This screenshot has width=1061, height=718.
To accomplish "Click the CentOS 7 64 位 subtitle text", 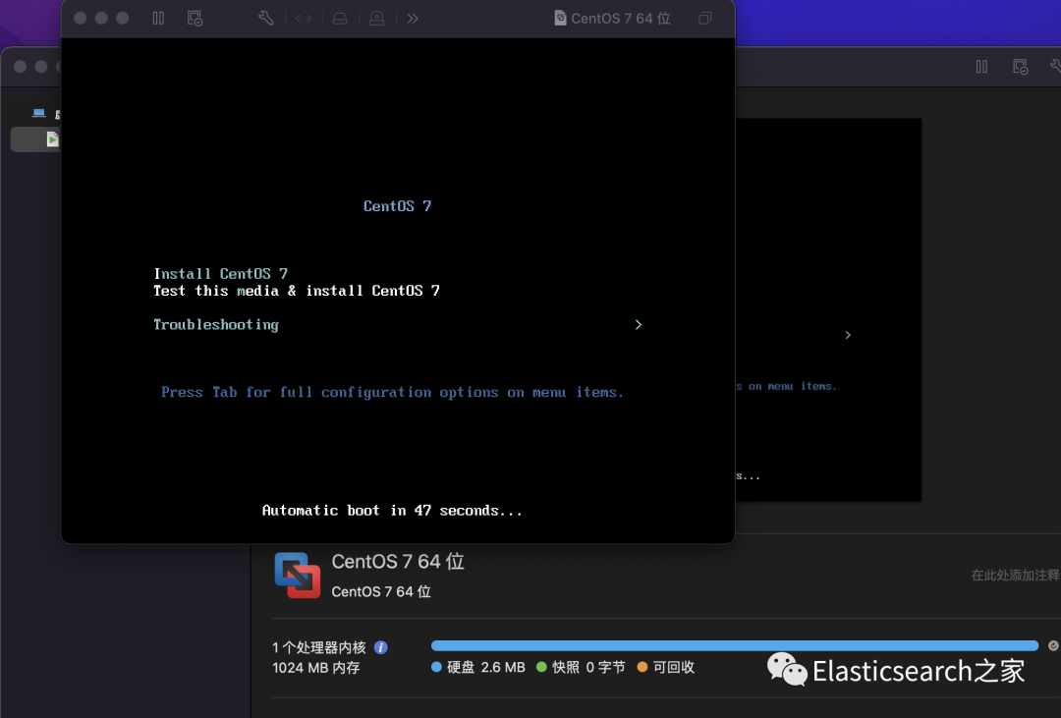I will [381, 591].
